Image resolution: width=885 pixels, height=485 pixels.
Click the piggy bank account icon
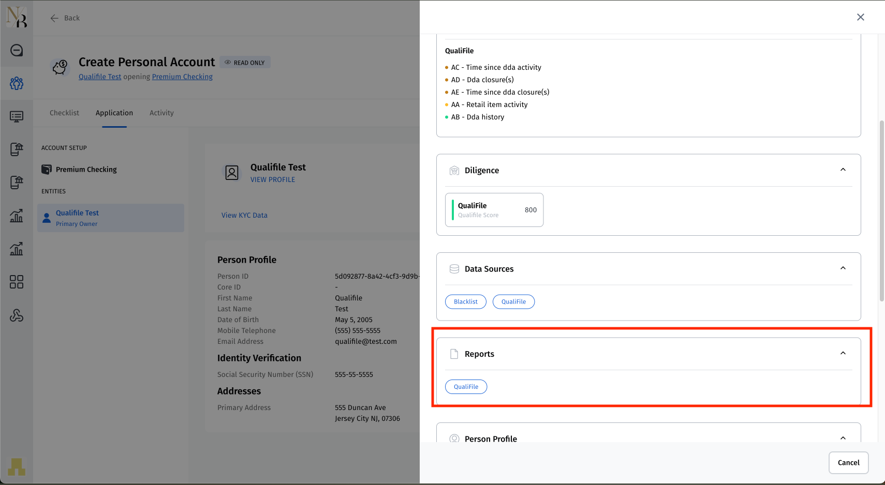click(x=60, y=67)
